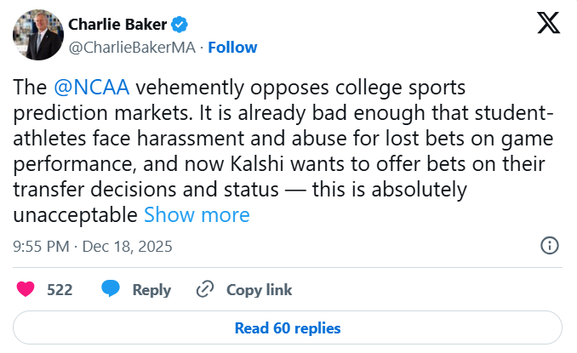Click the X logo icon
This screenshot has width=577, height=353.
coord(548,23)
